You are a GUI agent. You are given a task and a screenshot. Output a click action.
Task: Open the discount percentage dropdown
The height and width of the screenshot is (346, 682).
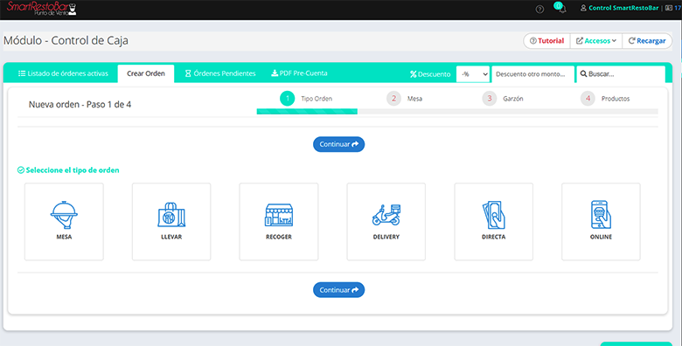[x=473, y=74]
